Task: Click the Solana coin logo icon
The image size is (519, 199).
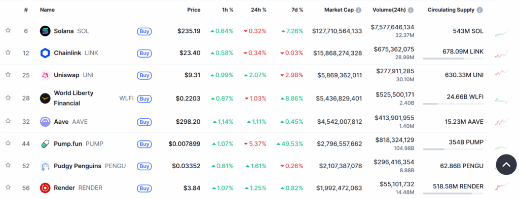Action: point(45,31)
